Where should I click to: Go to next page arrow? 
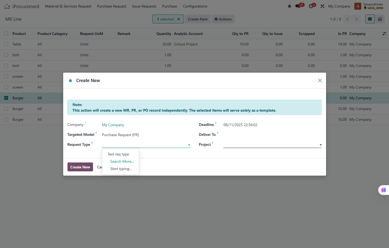(356, 19)
